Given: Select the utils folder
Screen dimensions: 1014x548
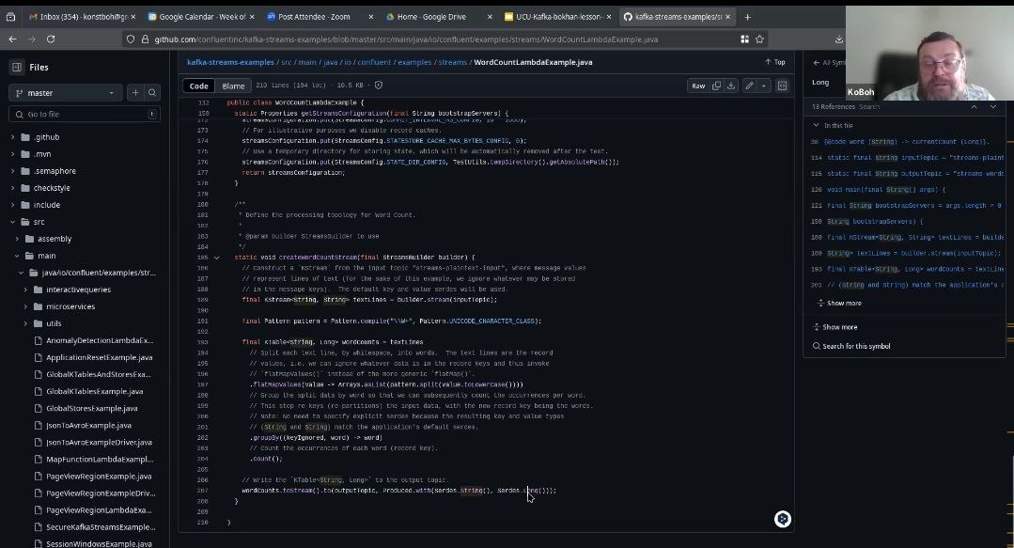Looking at the screenshot, I should pyautogui.click(x=54, y=323).
